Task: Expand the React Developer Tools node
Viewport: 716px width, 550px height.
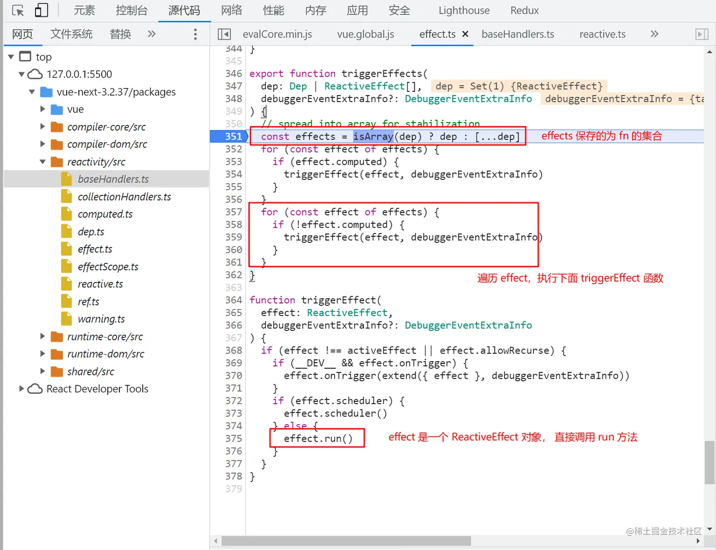Action: (21, 389)
